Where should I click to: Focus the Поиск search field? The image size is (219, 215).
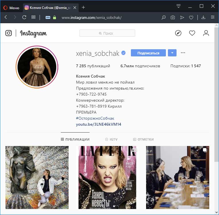(107, 33)
